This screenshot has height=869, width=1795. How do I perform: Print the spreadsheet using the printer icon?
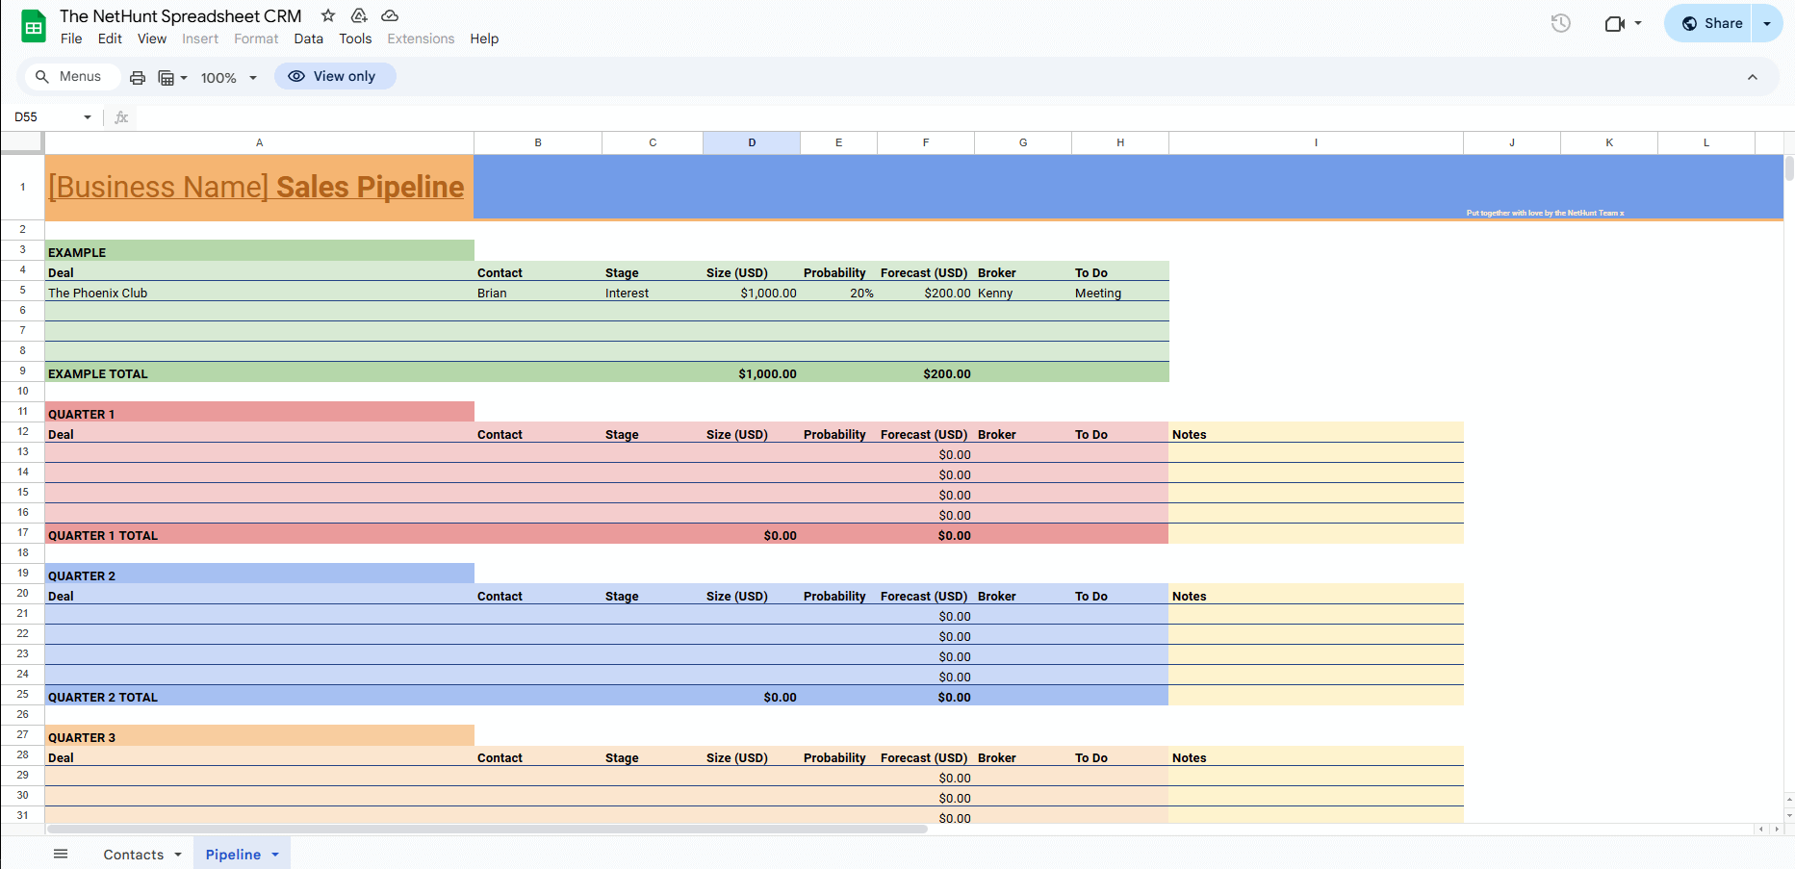(137, 77)
